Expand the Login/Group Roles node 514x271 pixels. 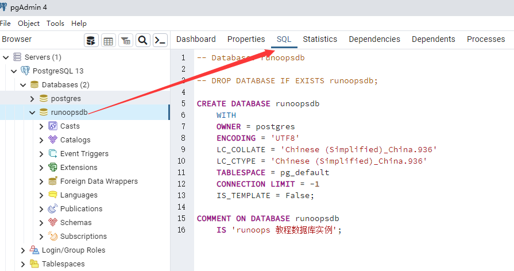pyautogui.click(x=23, y=250)
